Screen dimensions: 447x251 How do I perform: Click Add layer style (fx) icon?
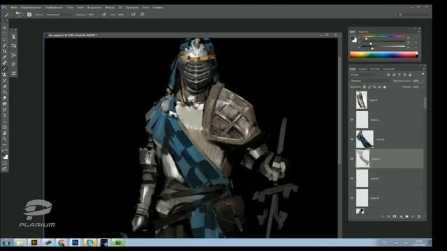388,216
